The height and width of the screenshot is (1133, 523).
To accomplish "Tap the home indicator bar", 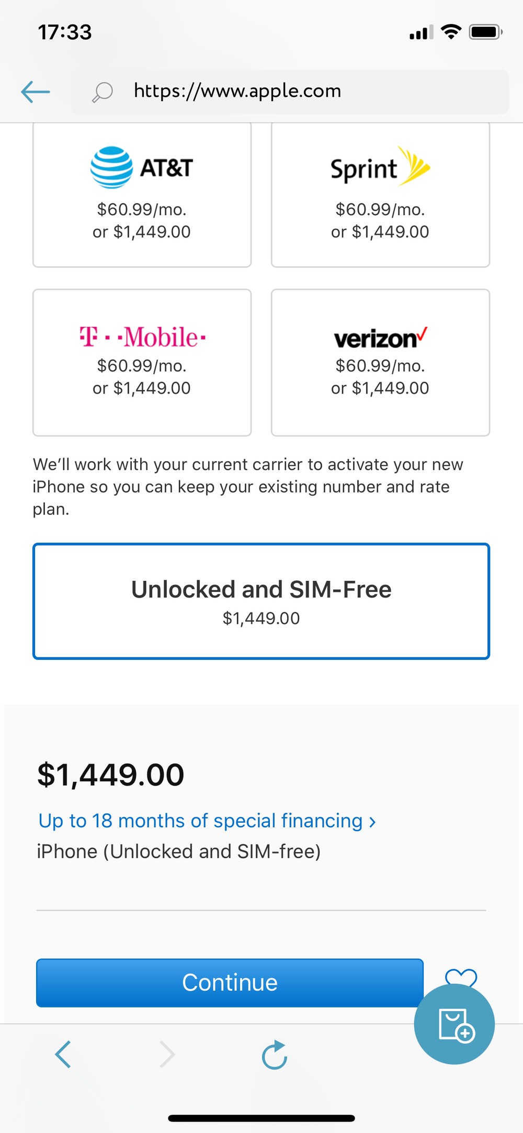I will [x=261, y=1118].
